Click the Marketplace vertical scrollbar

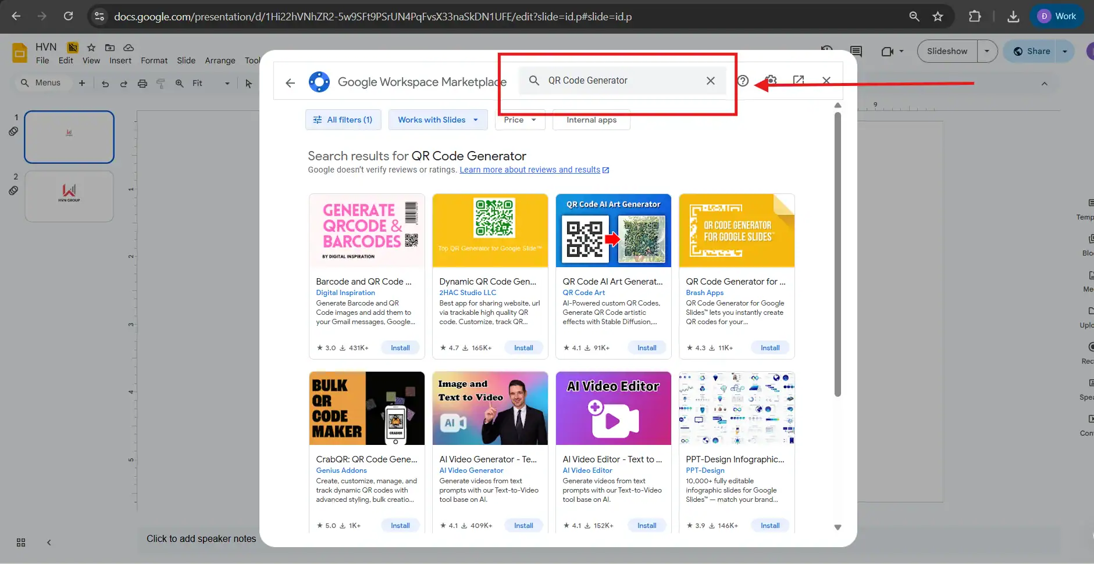838,254
